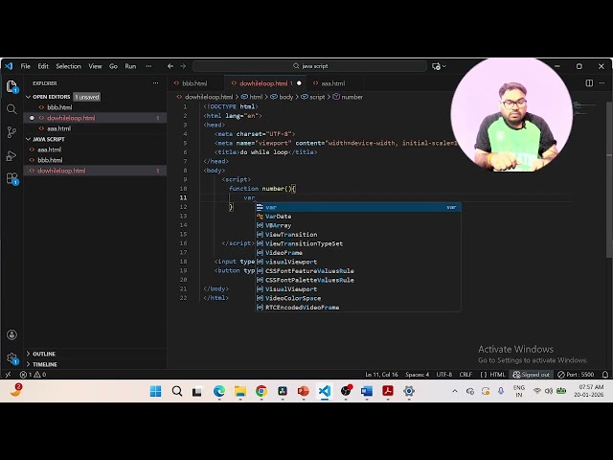613x460 pixels.
Task: Open clock and date in system tray
Action: click(589, 391)
